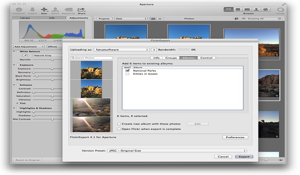This screenshot has height=175, width=300.
Task: Open the Share toolbar icon
Action: [81, 10]
